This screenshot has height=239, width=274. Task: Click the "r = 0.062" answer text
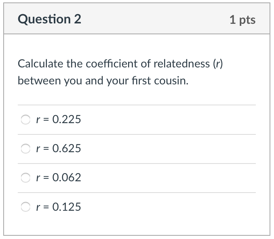coord(58,178)
